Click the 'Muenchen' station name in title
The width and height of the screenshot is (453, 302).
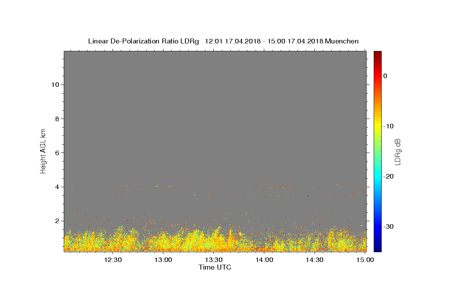[x=342, y=41]
